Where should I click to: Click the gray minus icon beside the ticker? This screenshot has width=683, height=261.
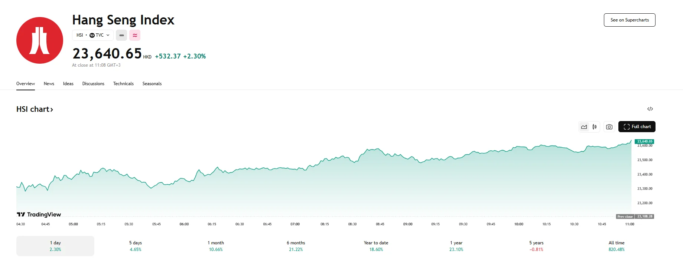121,35
